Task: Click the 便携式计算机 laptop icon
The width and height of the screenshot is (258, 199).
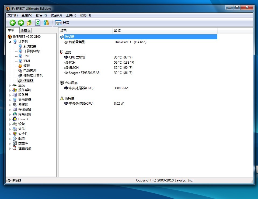Action: click(x=20, y=76)
